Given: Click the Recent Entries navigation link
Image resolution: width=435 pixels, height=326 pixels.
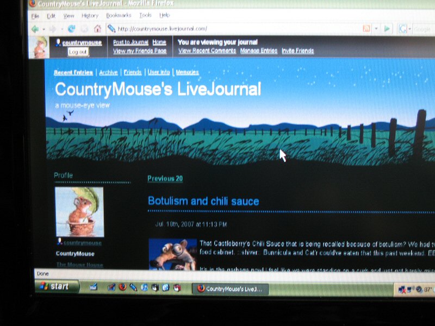Looking at the screenshot, I should pyautogui.click(x=73, y=73).
